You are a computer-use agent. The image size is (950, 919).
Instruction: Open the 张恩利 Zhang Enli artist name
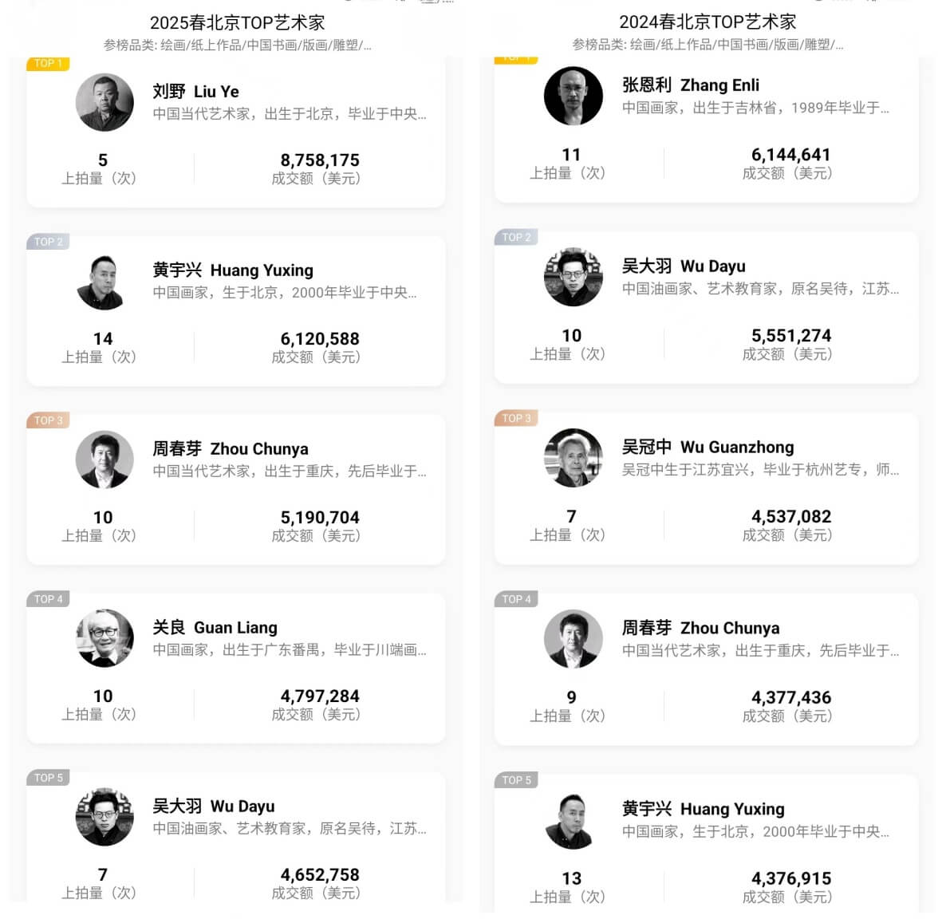[690, 85]
